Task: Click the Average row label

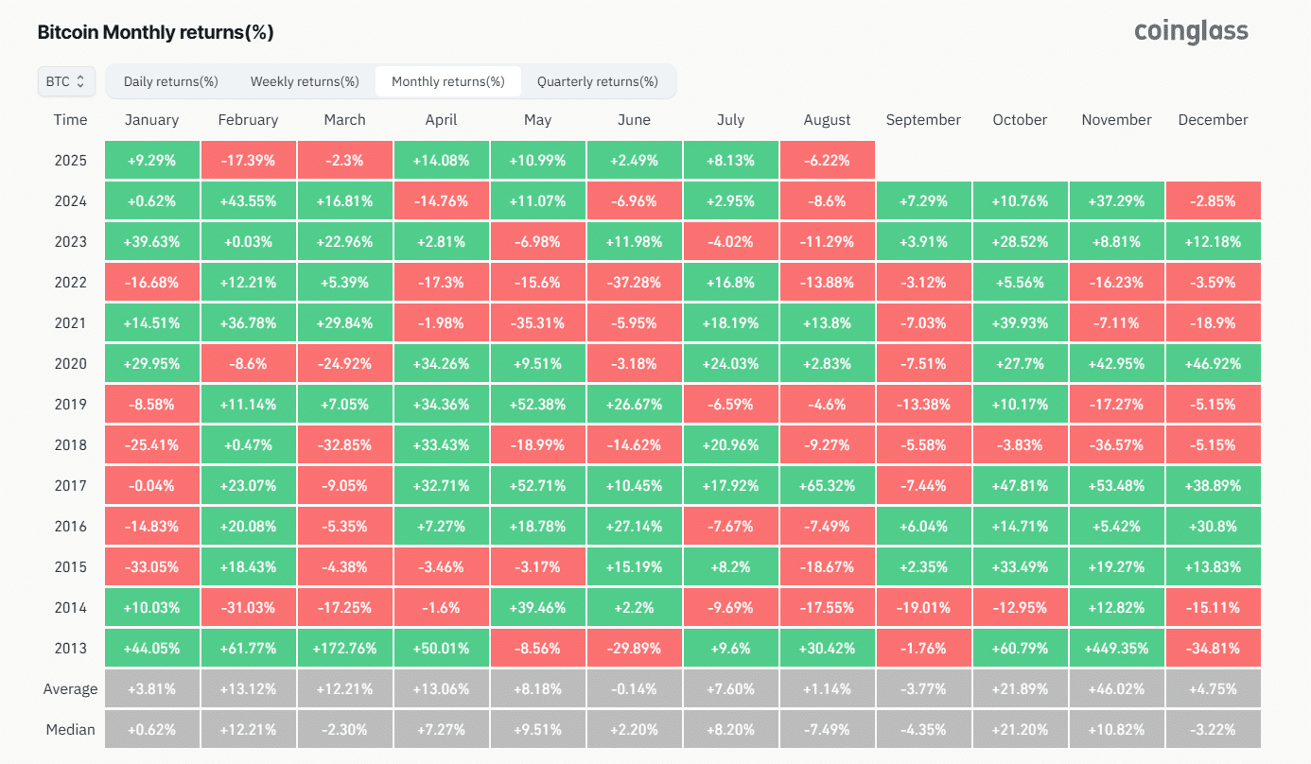Action: [69, 688]
